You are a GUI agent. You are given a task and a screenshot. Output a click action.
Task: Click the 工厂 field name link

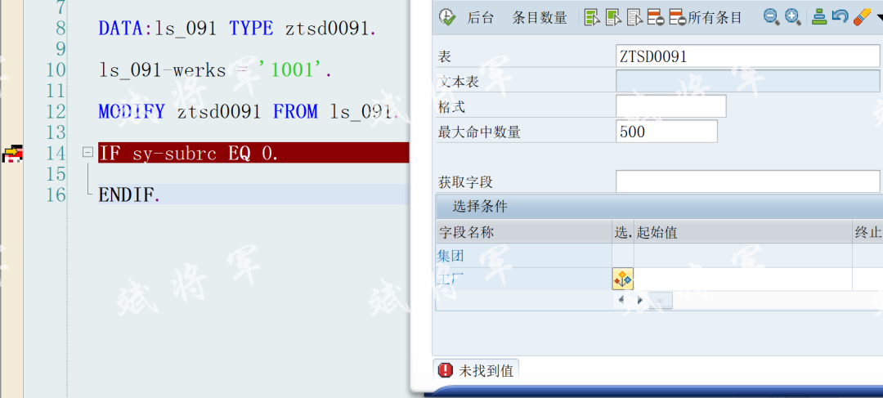(450, 279)
